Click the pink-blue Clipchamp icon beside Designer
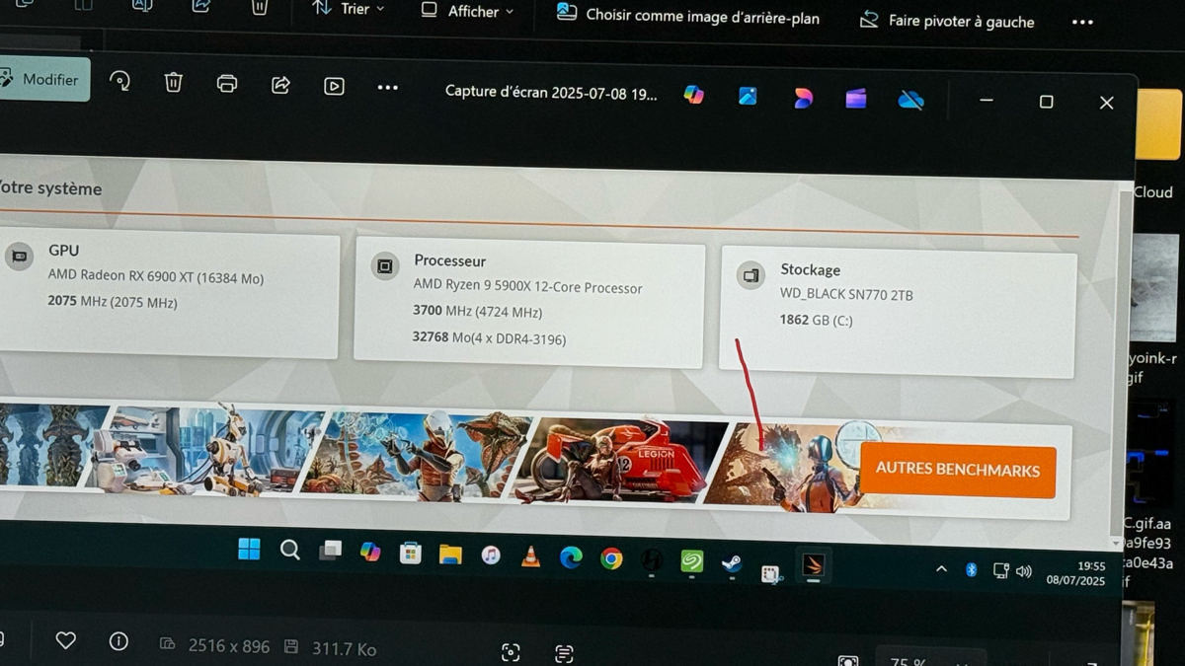 [x=803, y=98]
